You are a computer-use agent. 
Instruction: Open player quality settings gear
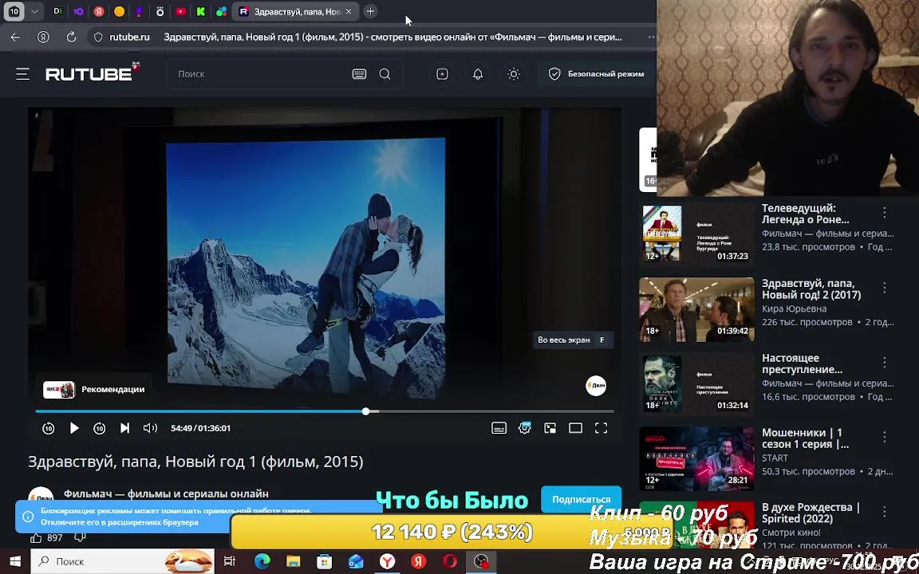(x=525, y=428)
